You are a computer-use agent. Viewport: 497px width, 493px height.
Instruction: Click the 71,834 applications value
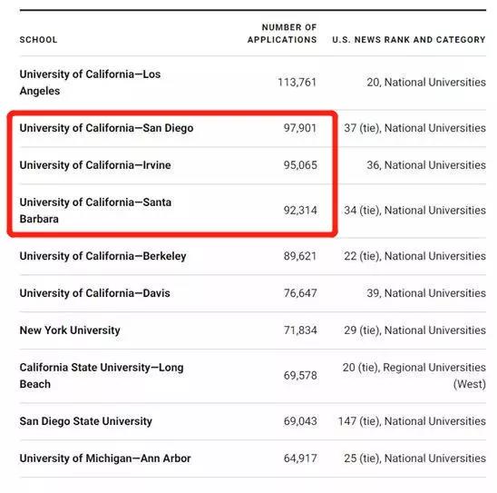tap(300, 330)
